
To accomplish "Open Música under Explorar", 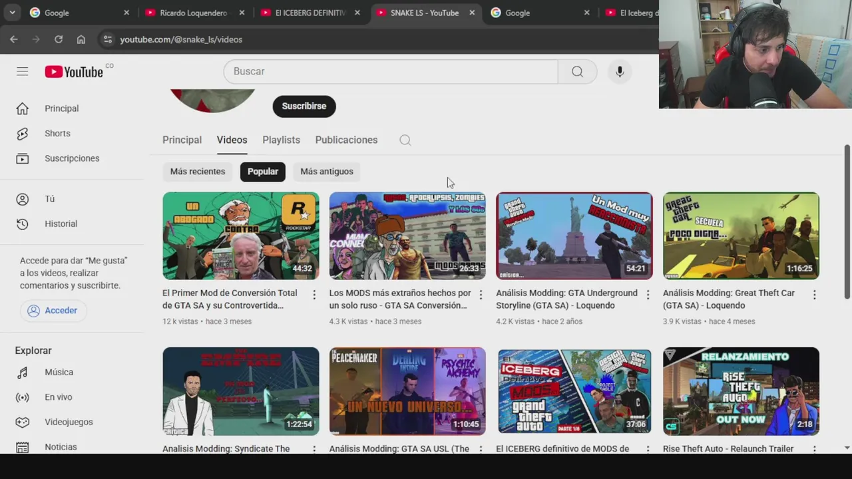I will (59, 372).
